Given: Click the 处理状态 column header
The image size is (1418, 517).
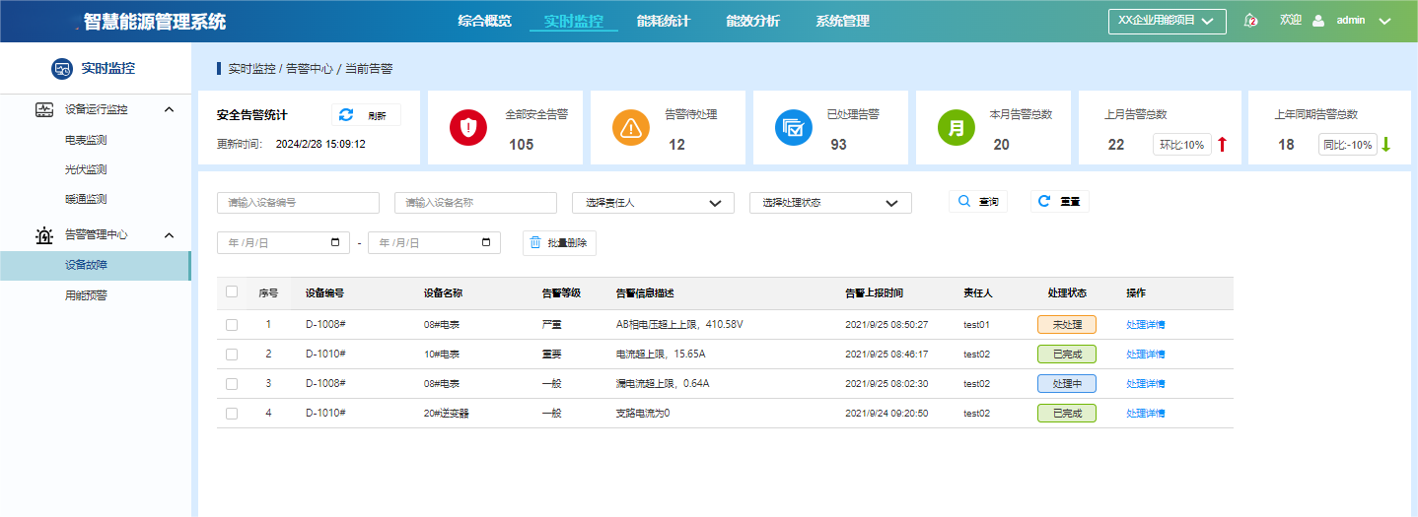Looking at the screenshot, I should [1067, 292].
